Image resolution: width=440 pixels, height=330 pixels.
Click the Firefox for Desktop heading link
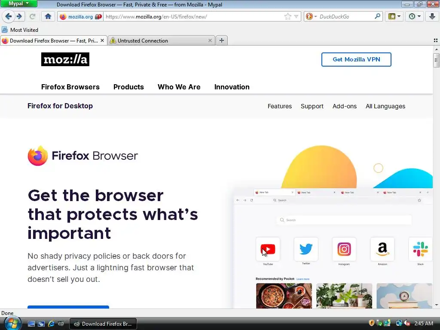click(x=60, y=106)
